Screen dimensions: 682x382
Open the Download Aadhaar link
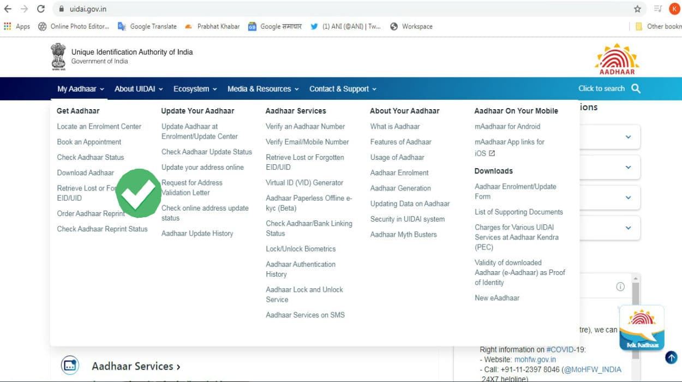(x=86, y=172)
